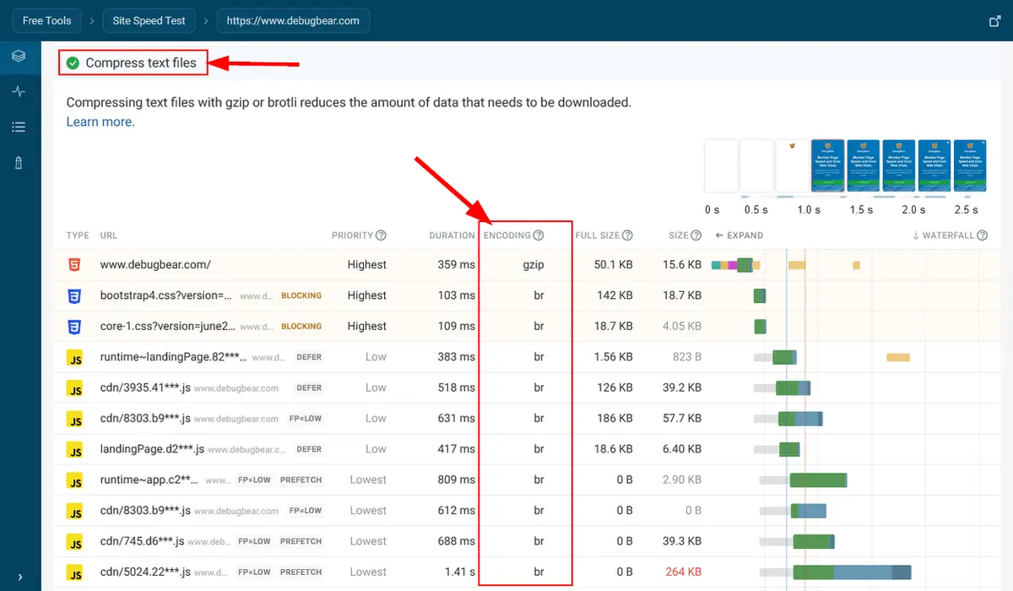Viewport: 1013px width, 591px height.
Task: Sort by the Waterfall column header
Action: tap(943, 236)
